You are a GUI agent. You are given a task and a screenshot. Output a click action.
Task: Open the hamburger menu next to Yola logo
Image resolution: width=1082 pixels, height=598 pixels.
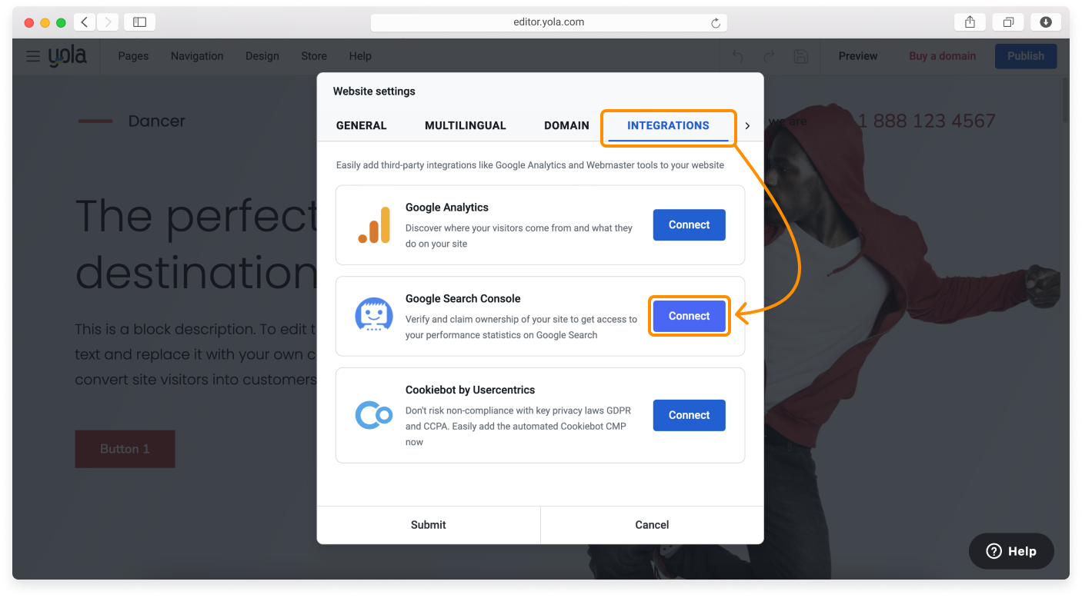click(32, 56)
